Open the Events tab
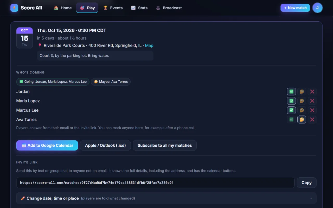The width and height of the screenshot is (333, 208). pyautogui.click(x=113, y=8)
